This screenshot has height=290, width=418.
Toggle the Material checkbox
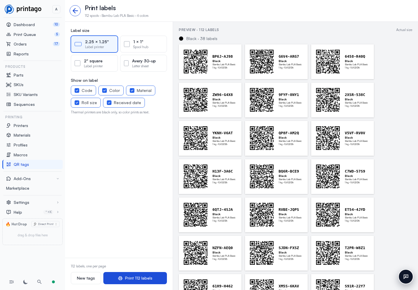point(132,90)
